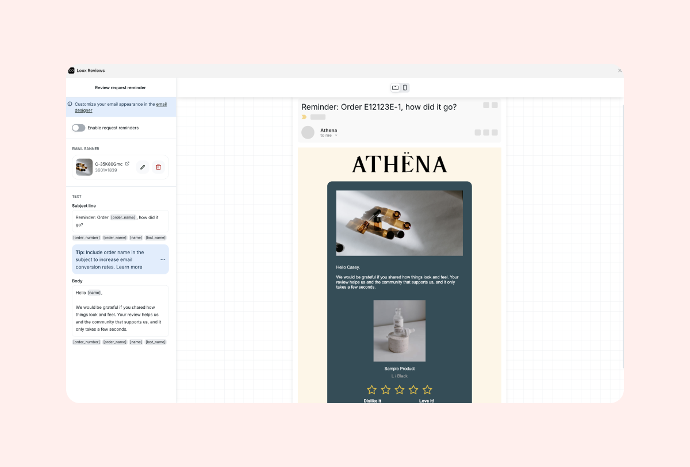Image resolution: width=690 pixels, height=467 pixels.
Task: Edit the email banner with pencil icon
Action: pyautogui.click(x=143, y=167)
